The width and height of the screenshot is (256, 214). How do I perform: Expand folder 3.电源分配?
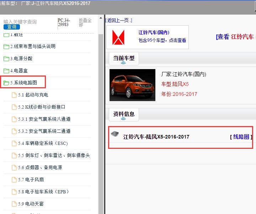pyautogui.click(x=21, y=58)
